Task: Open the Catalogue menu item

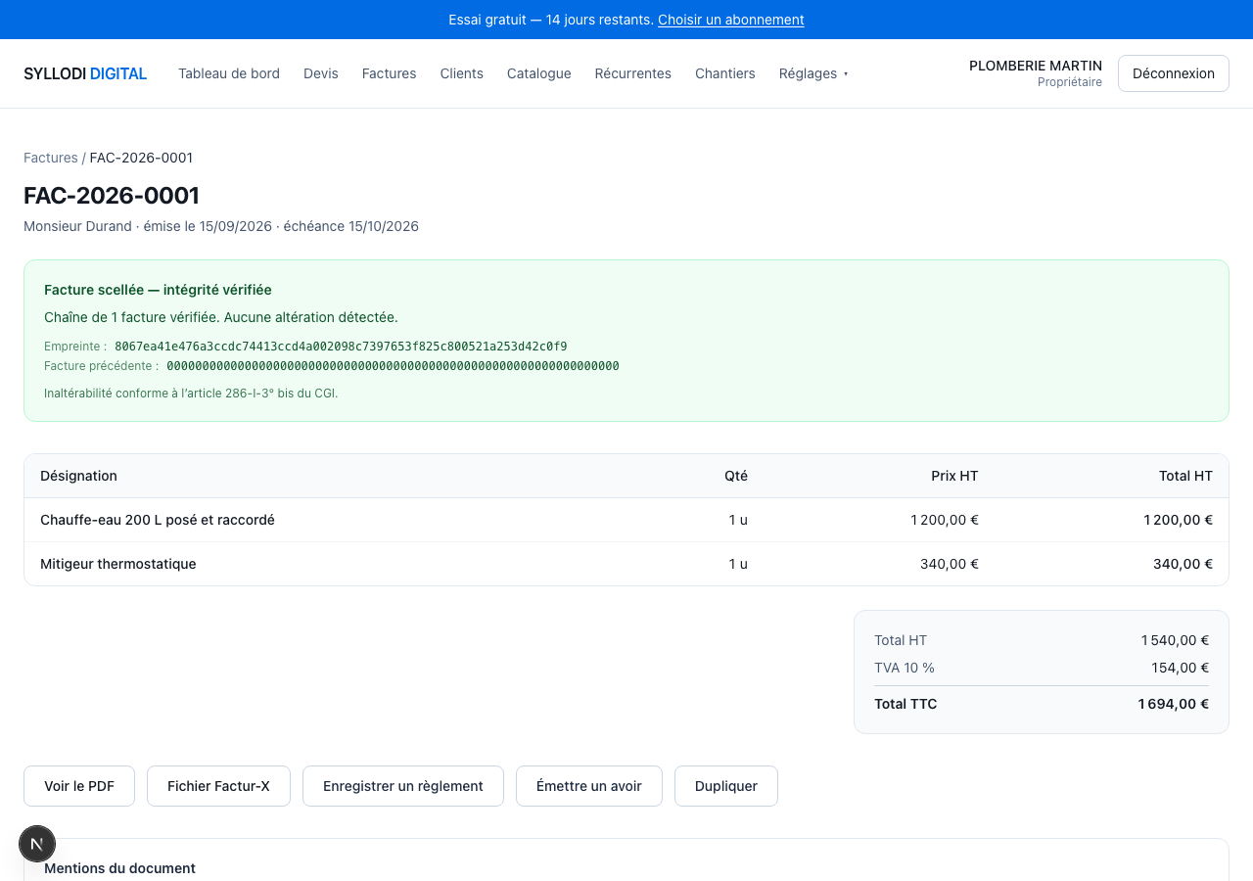Action: (538, 73)
